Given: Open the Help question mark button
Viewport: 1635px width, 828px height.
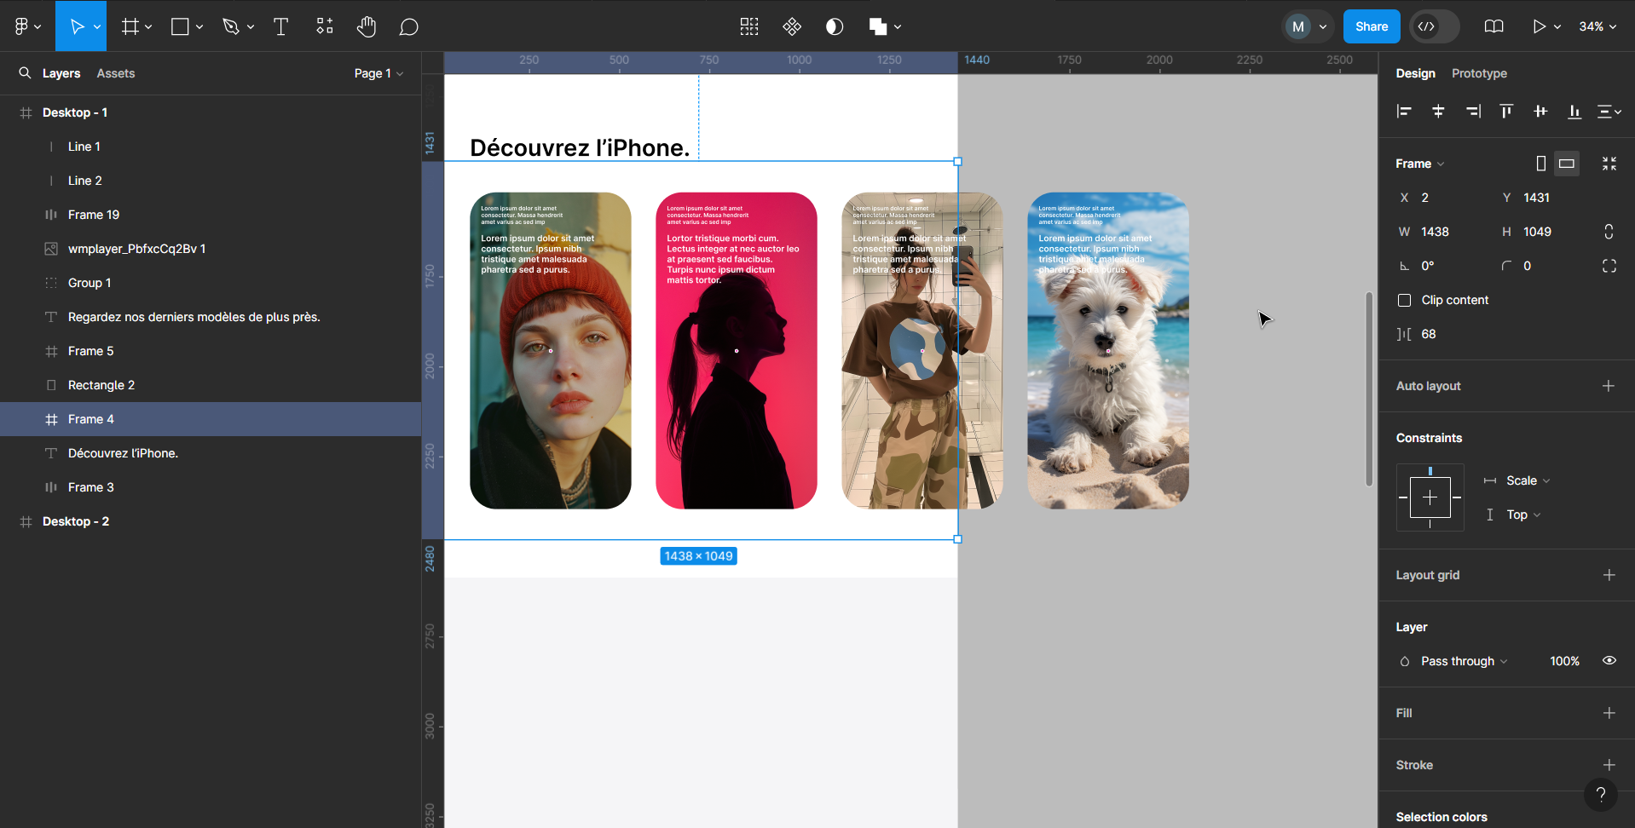Looking at the screenshot, I should coord(1601,795).
